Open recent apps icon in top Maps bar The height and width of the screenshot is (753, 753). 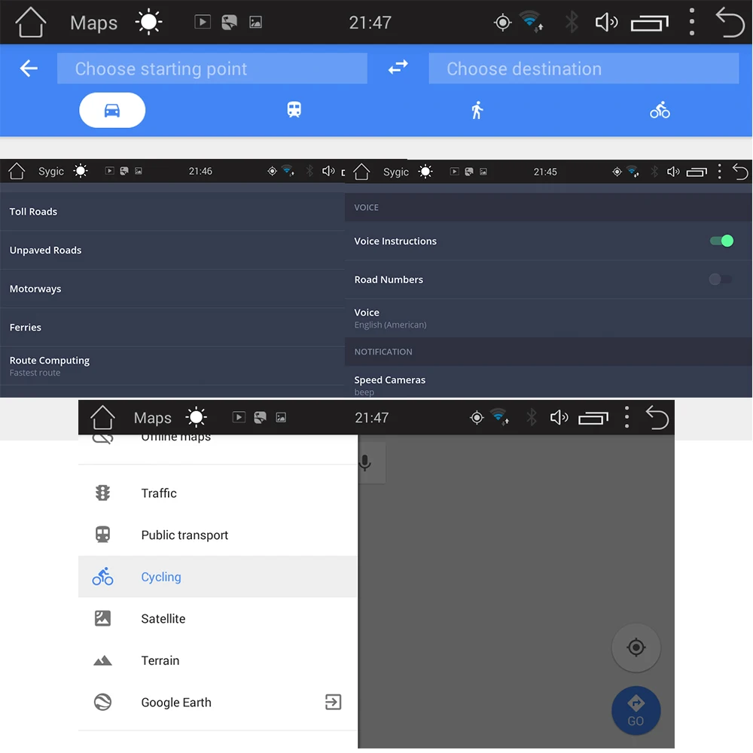(649, 23)
